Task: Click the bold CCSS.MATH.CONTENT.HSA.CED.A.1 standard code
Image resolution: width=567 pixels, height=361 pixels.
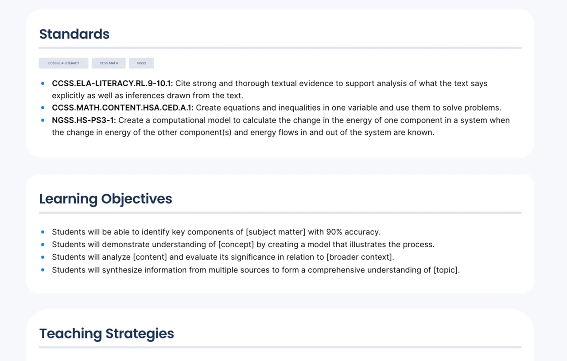Action: click(x=123, y=108)
